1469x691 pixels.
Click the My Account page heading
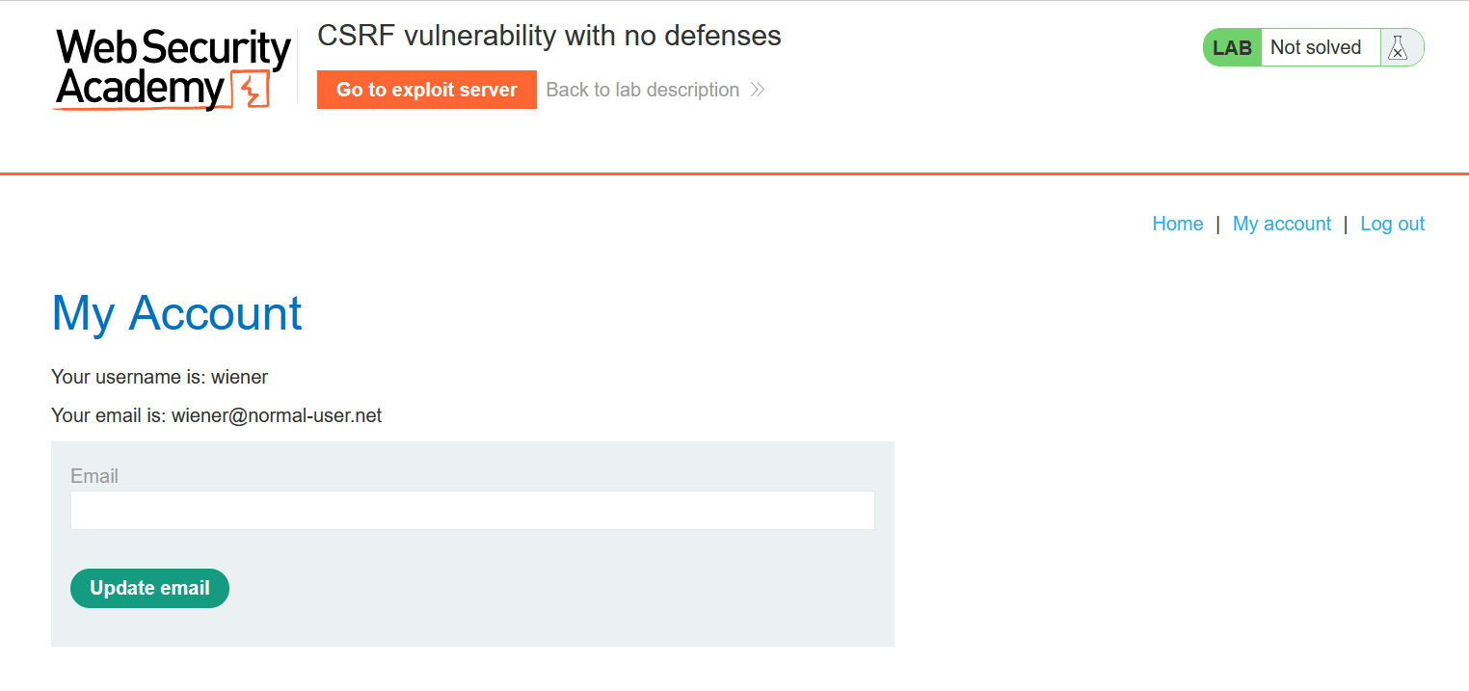click(176, 313)
